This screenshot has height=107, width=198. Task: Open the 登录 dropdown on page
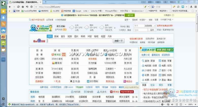point(127,20)
